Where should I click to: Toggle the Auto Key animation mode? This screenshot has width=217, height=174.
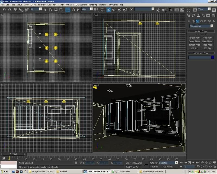point(154,163)
